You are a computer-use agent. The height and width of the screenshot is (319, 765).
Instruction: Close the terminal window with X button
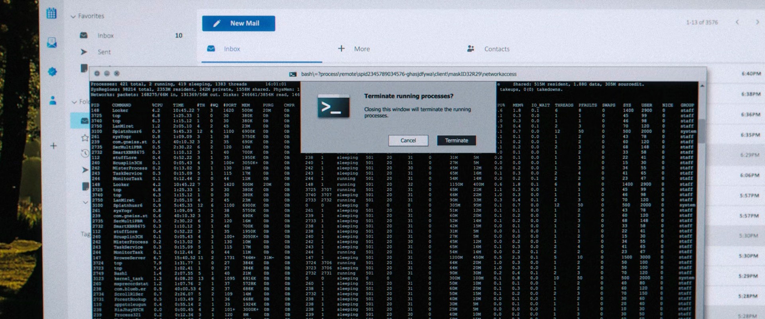[117, 73]
